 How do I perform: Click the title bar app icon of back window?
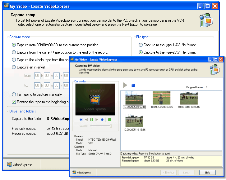pos(6,6)
